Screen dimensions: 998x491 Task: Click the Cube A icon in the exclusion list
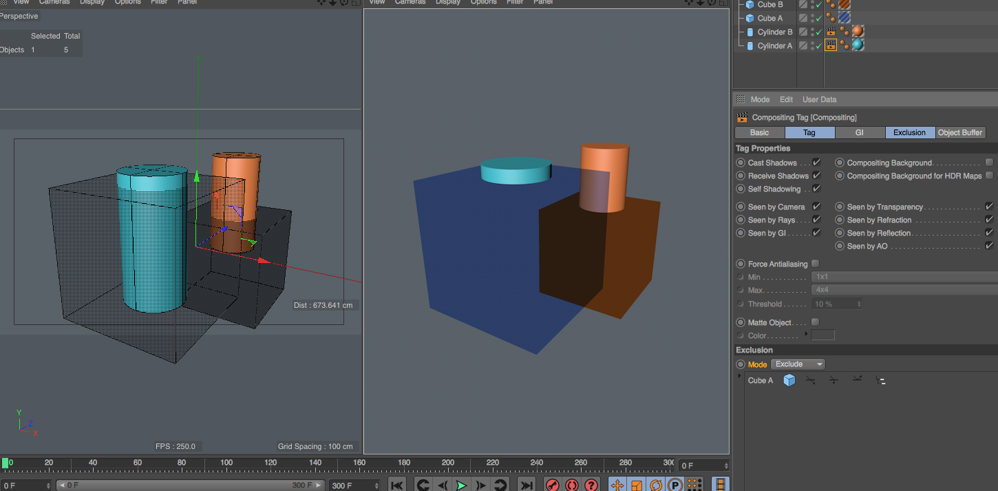tap(789, 380)
